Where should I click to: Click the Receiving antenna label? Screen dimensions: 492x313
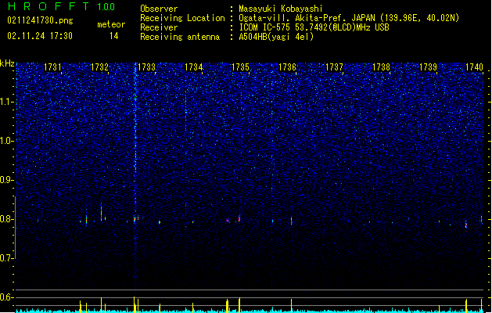(180, 37)
